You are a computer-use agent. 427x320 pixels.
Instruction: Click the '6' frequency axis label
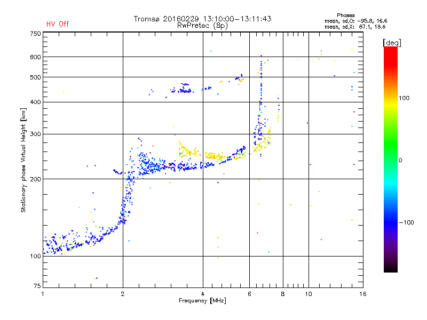[249, 294]
